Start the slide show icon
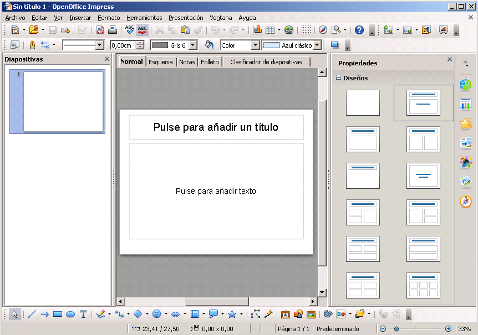Viewport: 478px width, 335px height. tap(444, 30)
